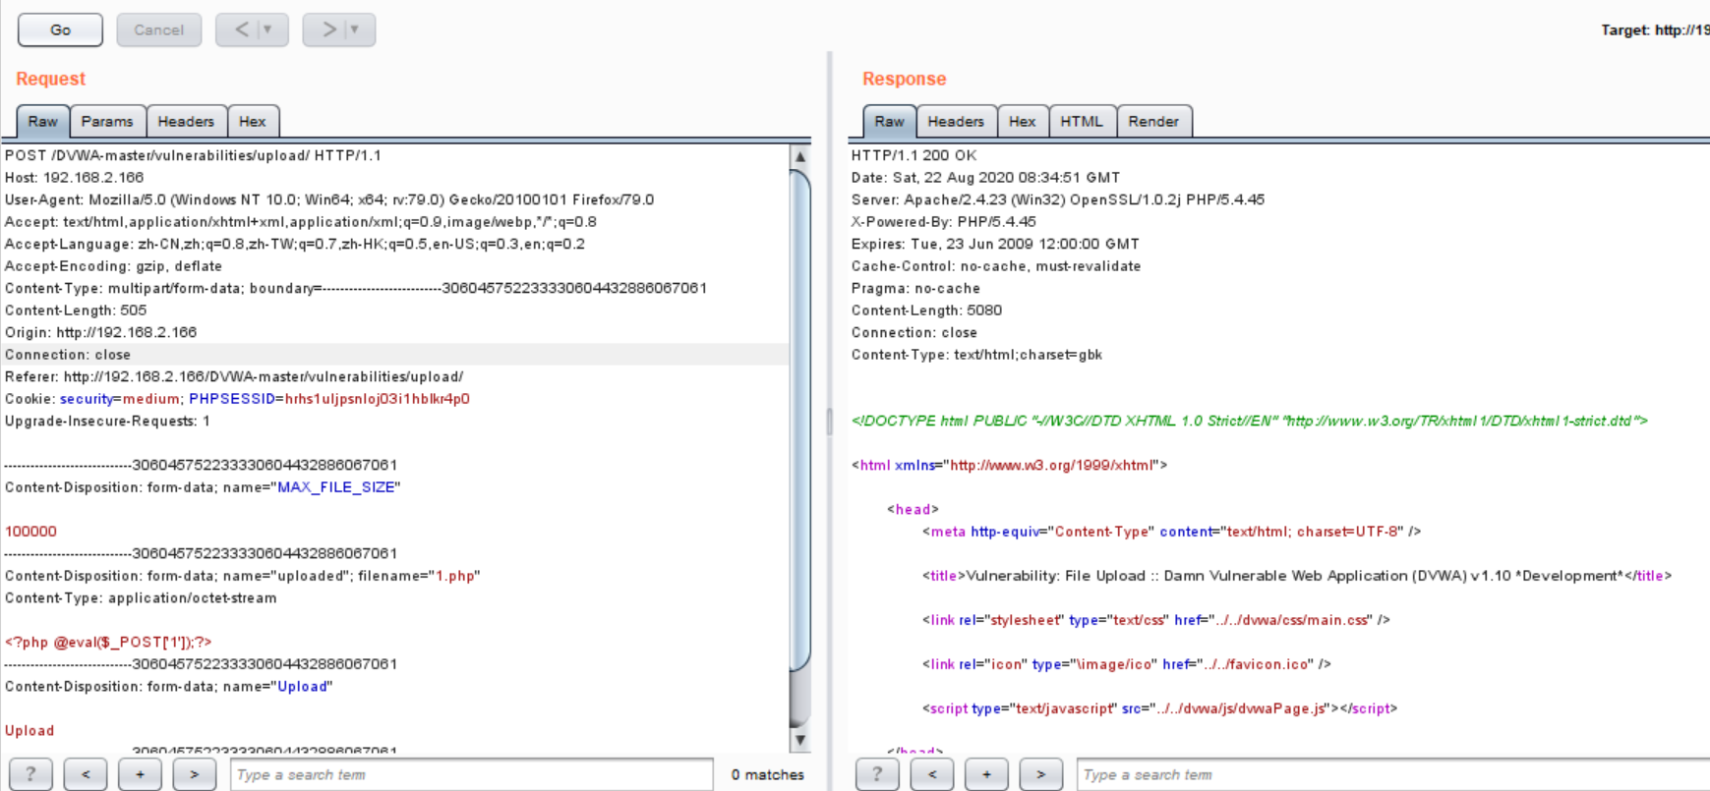Click the Server header line in response

coord(1058,199)
